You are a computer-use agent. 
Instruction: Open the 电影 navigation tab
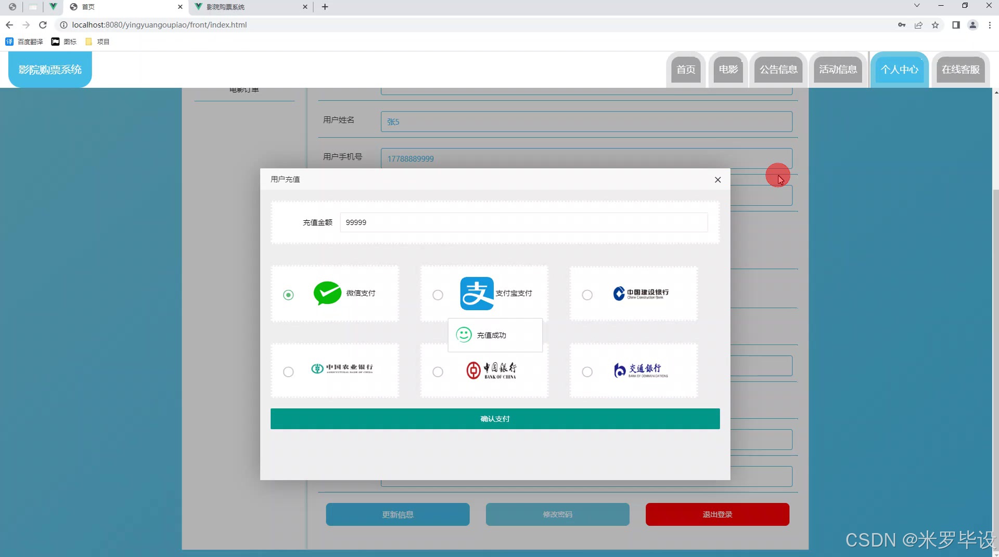(x=728, y=70)
